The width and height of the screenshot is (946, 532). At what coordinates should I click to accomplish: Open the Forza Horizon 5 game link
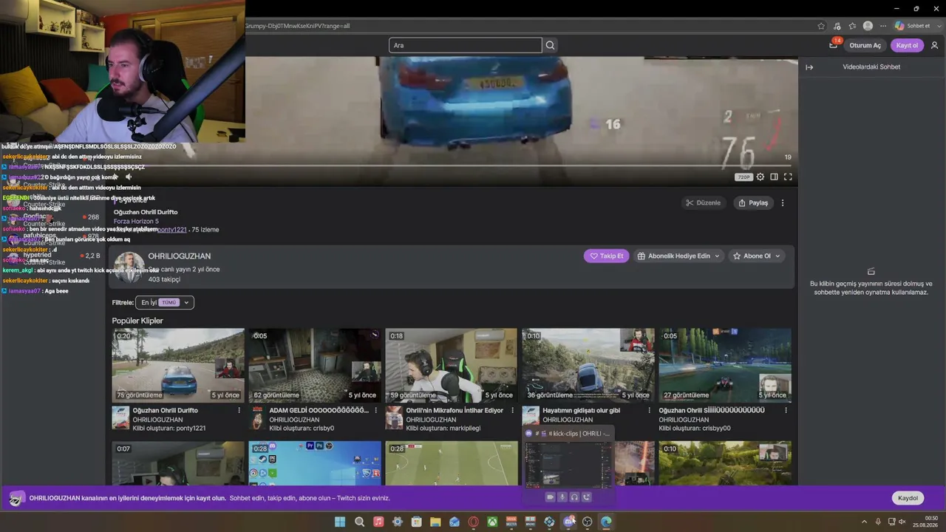click(x=136, y=222)
